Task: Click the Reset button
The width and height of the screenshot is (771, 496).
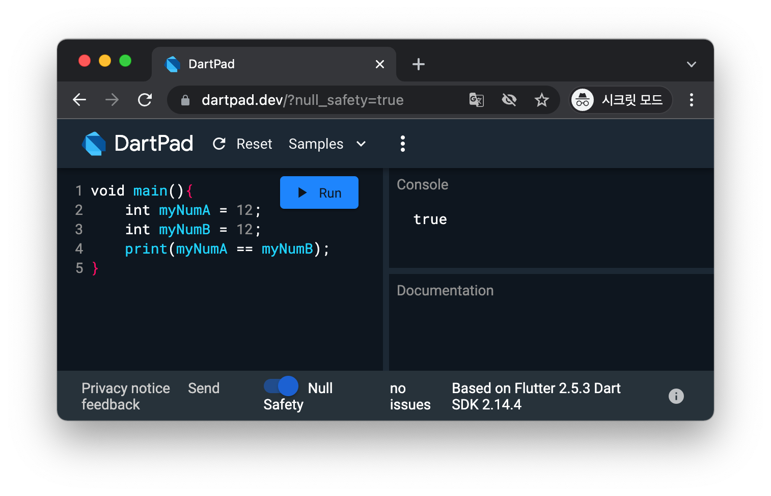Action: (x=242, y=144)
